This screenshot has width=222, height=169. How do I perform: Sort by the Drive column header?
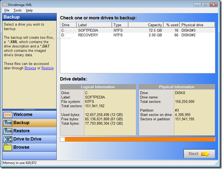pos(68,25)
